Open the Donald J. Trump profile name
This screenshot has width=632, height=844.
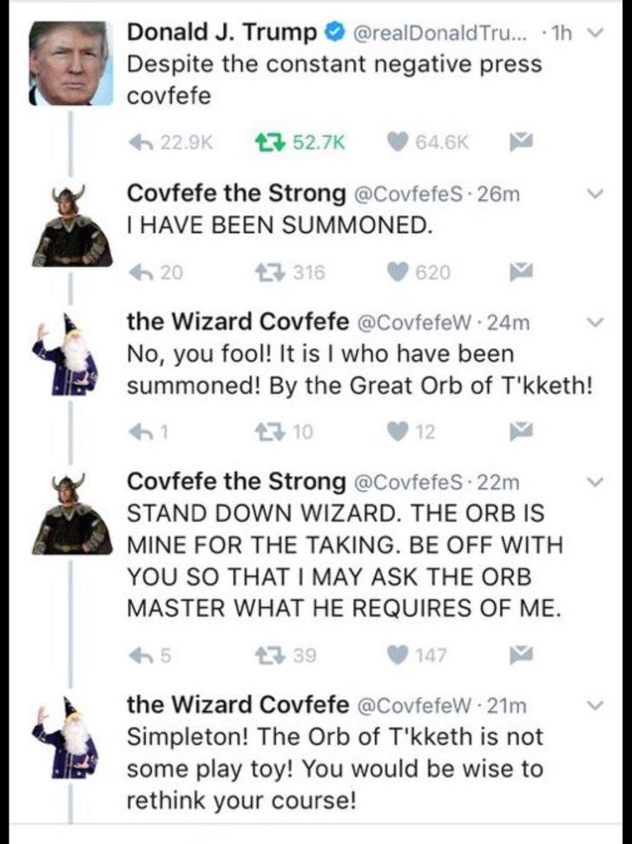(x=221, y=33)
